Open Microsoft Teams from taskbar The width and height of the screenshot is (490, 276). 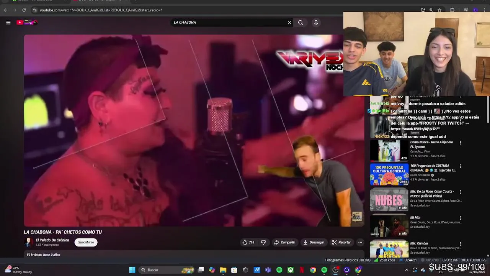click(x=268, y=270)
